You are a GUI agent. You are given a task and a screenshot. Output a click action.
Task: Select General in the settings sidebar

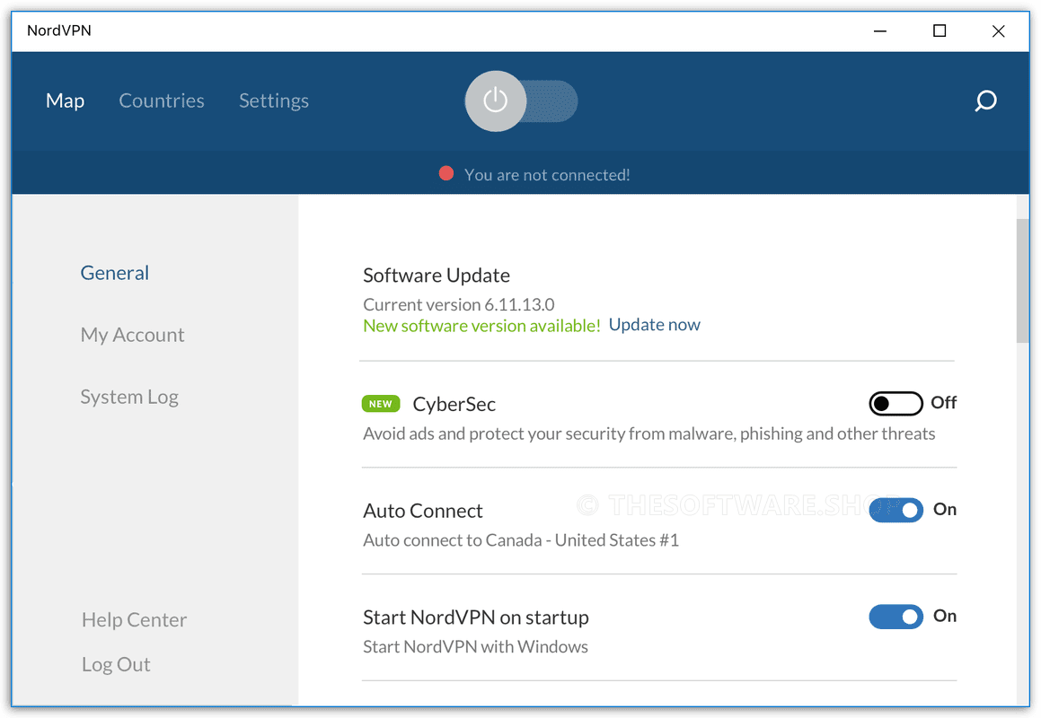(x=115, y=273)
